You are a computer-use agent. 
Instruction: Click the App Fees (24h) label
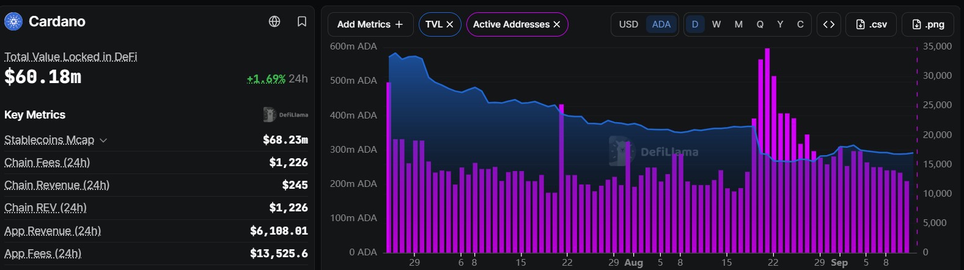pyautogui.click(x=43, y=254)
